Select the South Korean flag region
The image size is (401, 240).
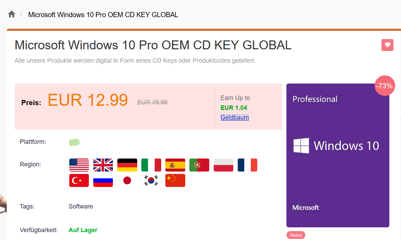click(151, 180)
